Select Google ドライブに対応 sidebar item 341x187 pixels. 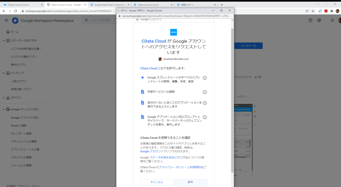pyautogui.click(x=25, y=117)
